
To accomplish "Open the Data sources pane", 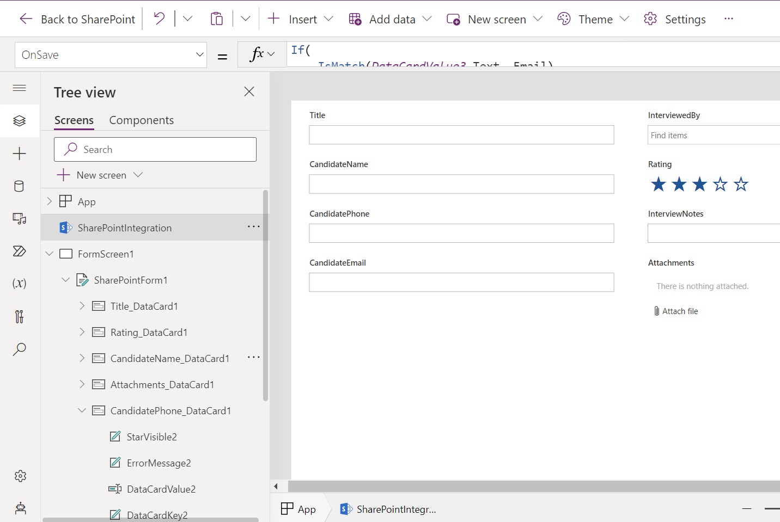I will click(19, 186).
